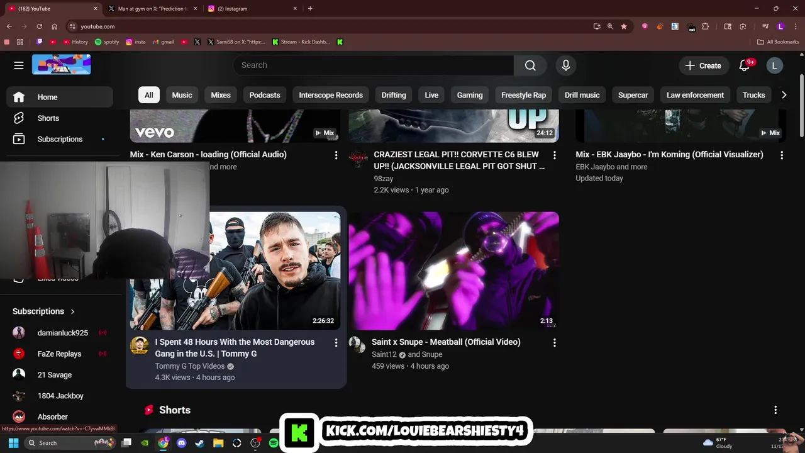
Task: Select the Trucks filter chip
Action: (753, 95)
